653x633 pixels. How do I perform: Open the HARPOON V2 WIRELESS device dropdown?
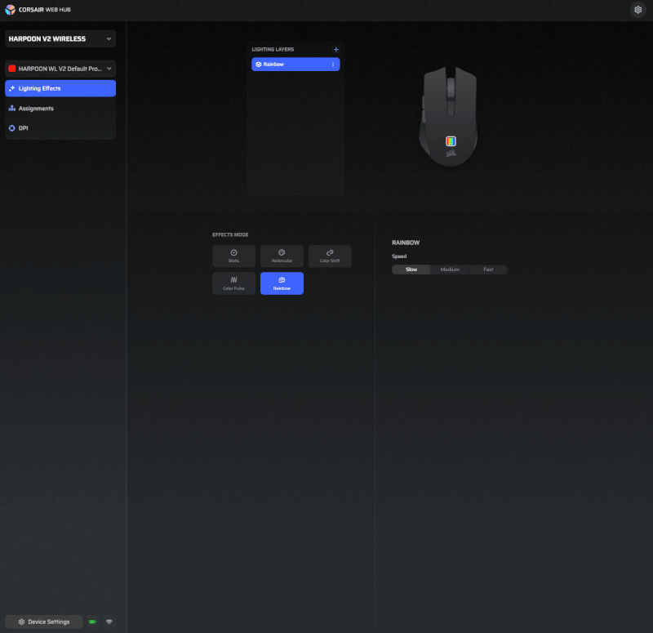point(60,38)
